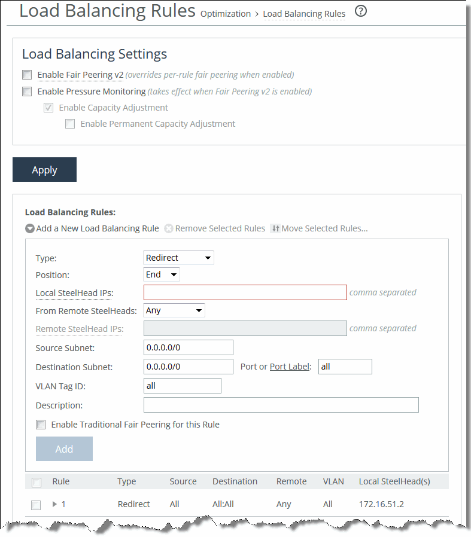The image size is (471, 537).
Task: Click the Apply button
Action: coord(44,169)
